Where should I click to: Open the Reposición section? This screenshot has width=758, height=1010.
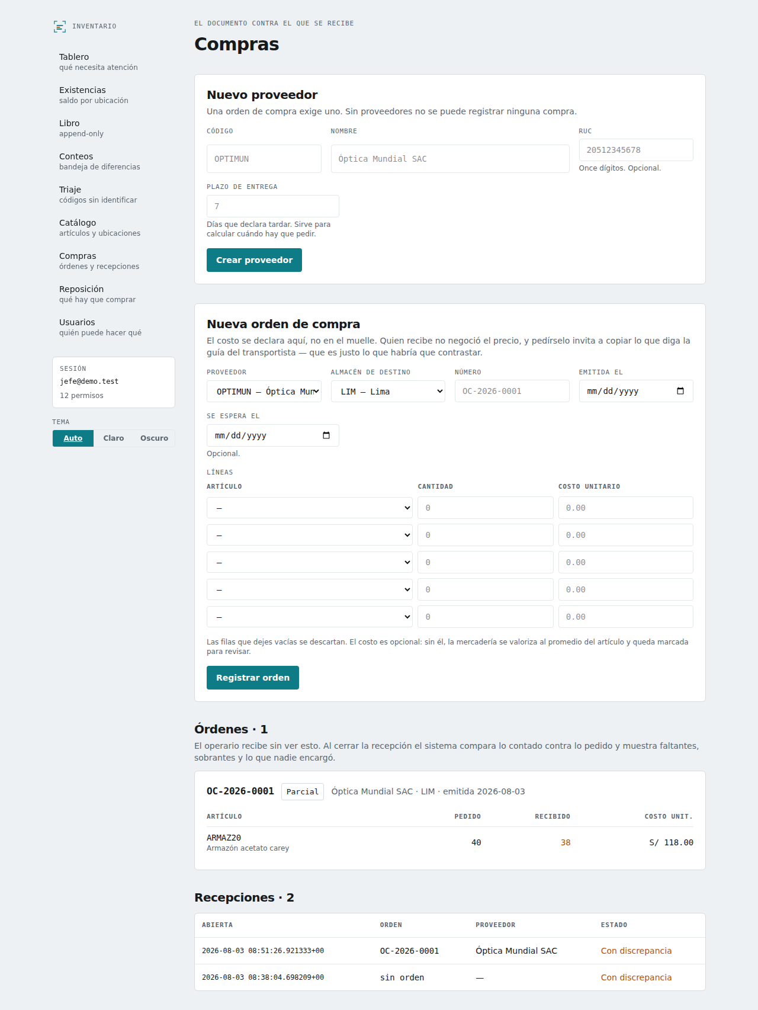97,294
